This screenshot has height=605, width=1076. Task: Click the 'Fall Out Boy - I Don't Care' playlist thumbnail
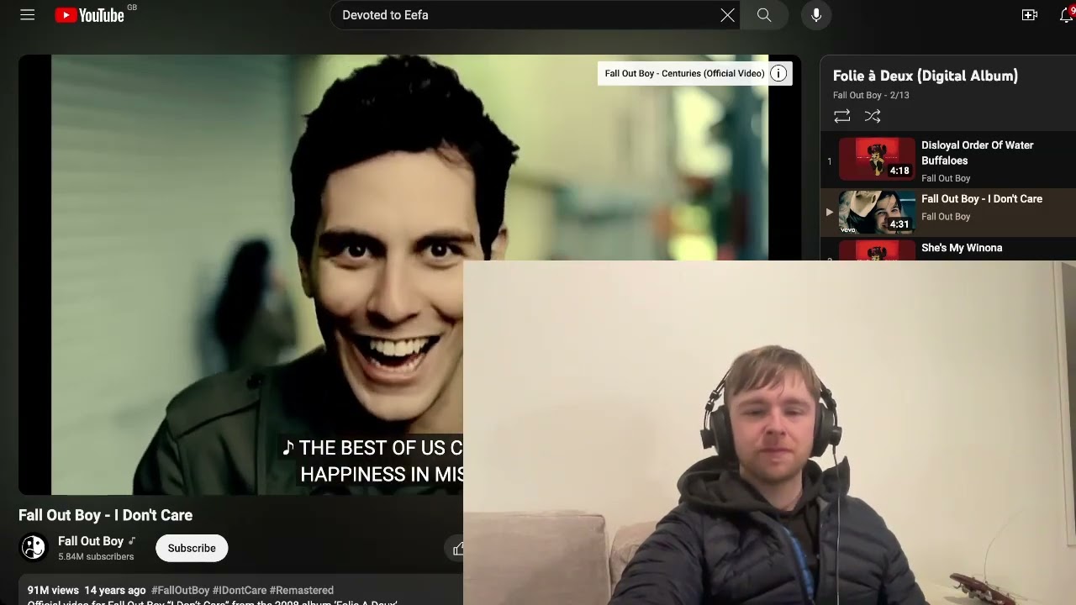pos(877,211)
